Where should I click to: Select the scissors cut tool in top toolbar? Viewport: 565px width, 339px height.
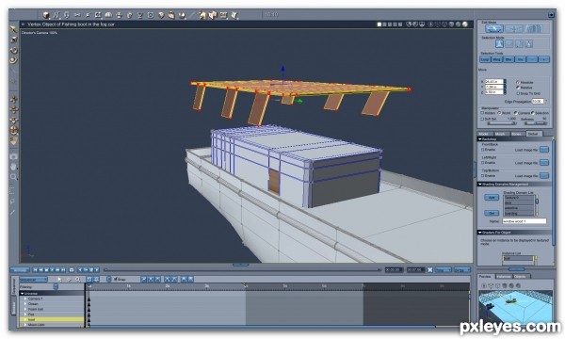coord(77,15)
